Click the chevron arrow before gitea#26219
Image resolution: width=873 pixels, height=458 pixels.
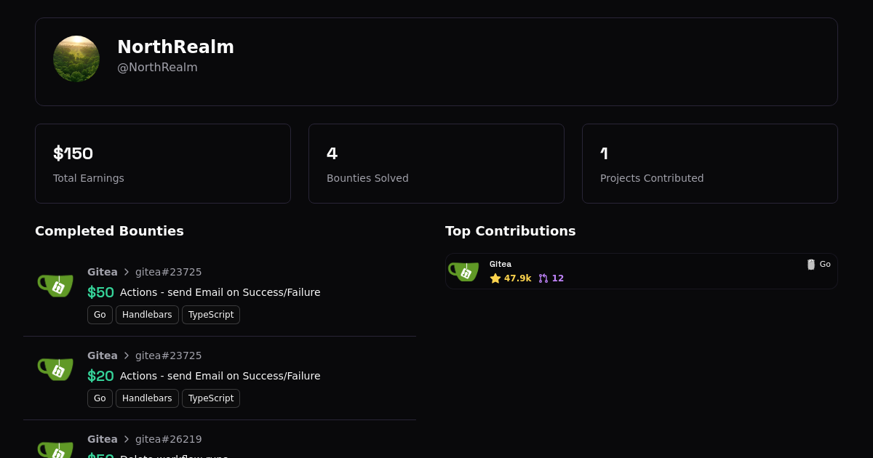point(127,439)
